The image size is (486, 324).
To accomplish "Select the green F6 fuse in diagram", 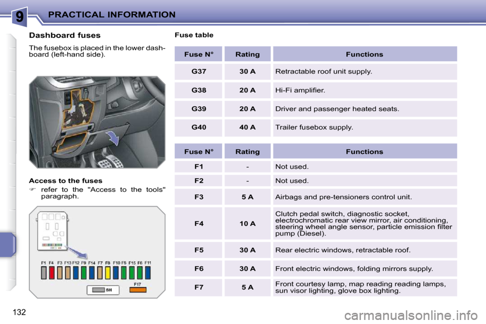I will tap(140, 273).
